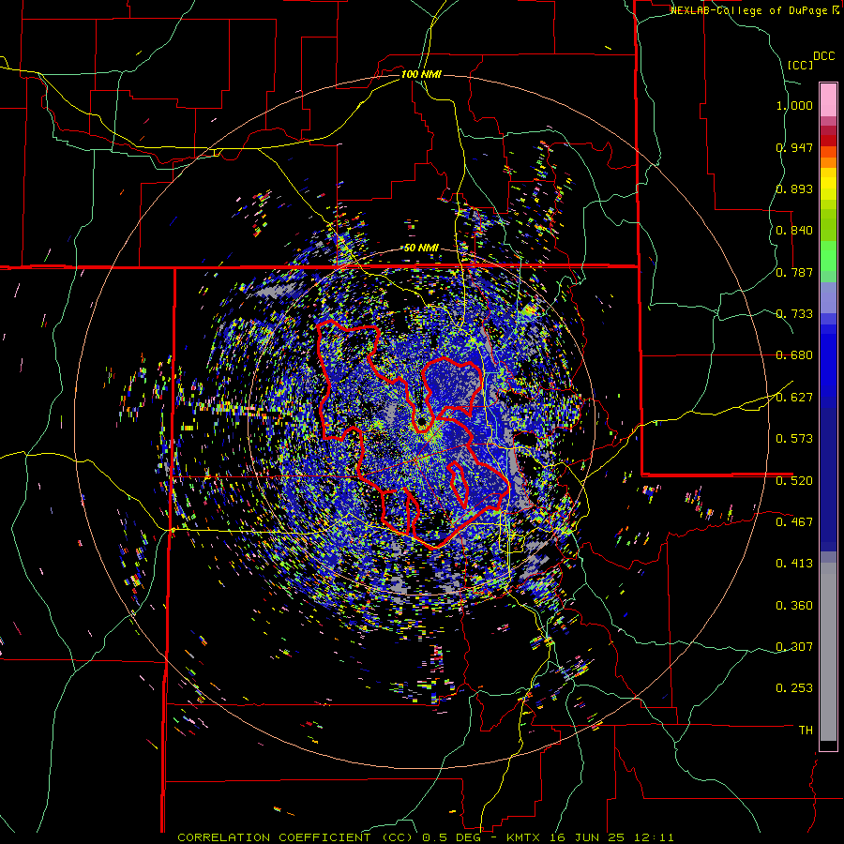844x844 pixels.
Task: Pick the lavender swatch near 0.760
Action: 828,297
